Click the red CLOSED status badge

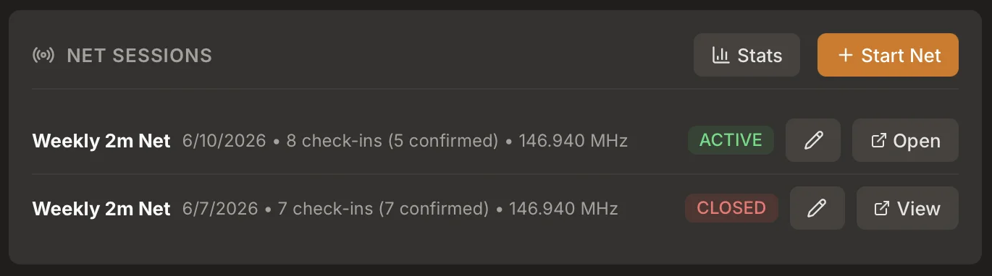(731, 208)
